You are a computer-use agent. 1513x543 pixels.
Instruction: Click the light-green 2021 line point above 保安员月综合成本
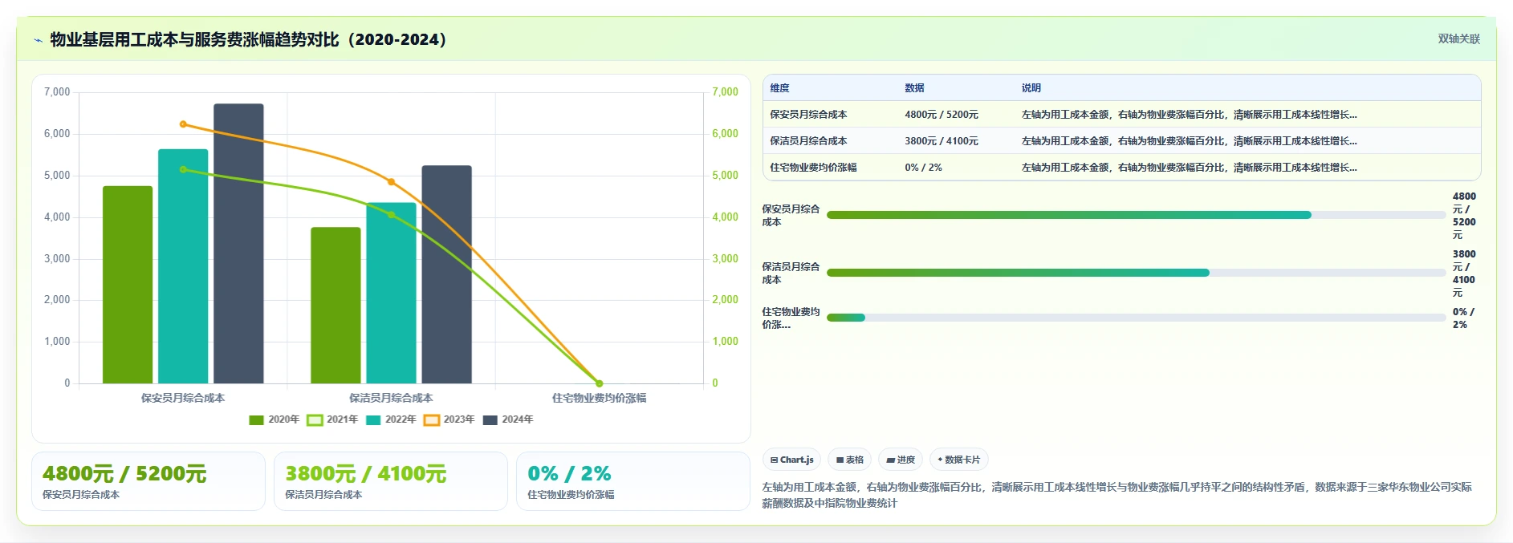click(x=183, y=170)
